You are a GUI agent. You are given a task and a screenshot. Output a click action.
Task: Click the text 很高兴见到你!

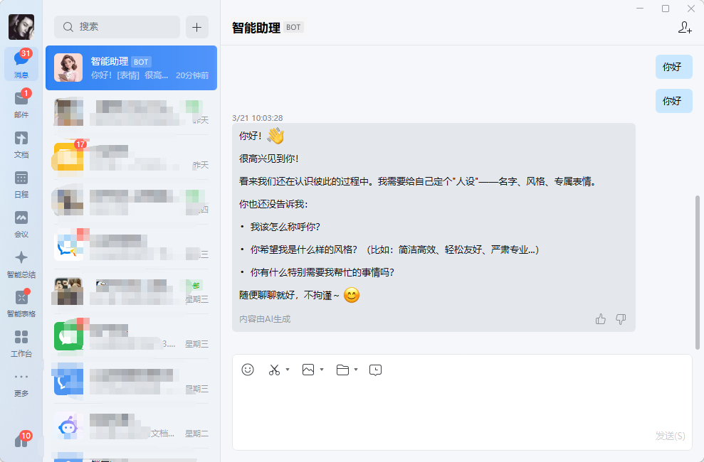269,159
